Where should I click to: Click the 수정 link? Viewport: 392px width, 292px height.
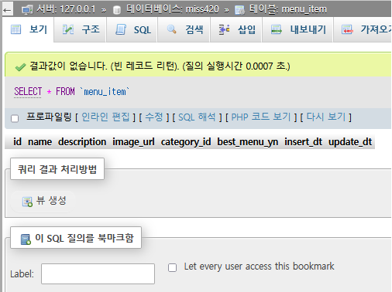(154, 117)
